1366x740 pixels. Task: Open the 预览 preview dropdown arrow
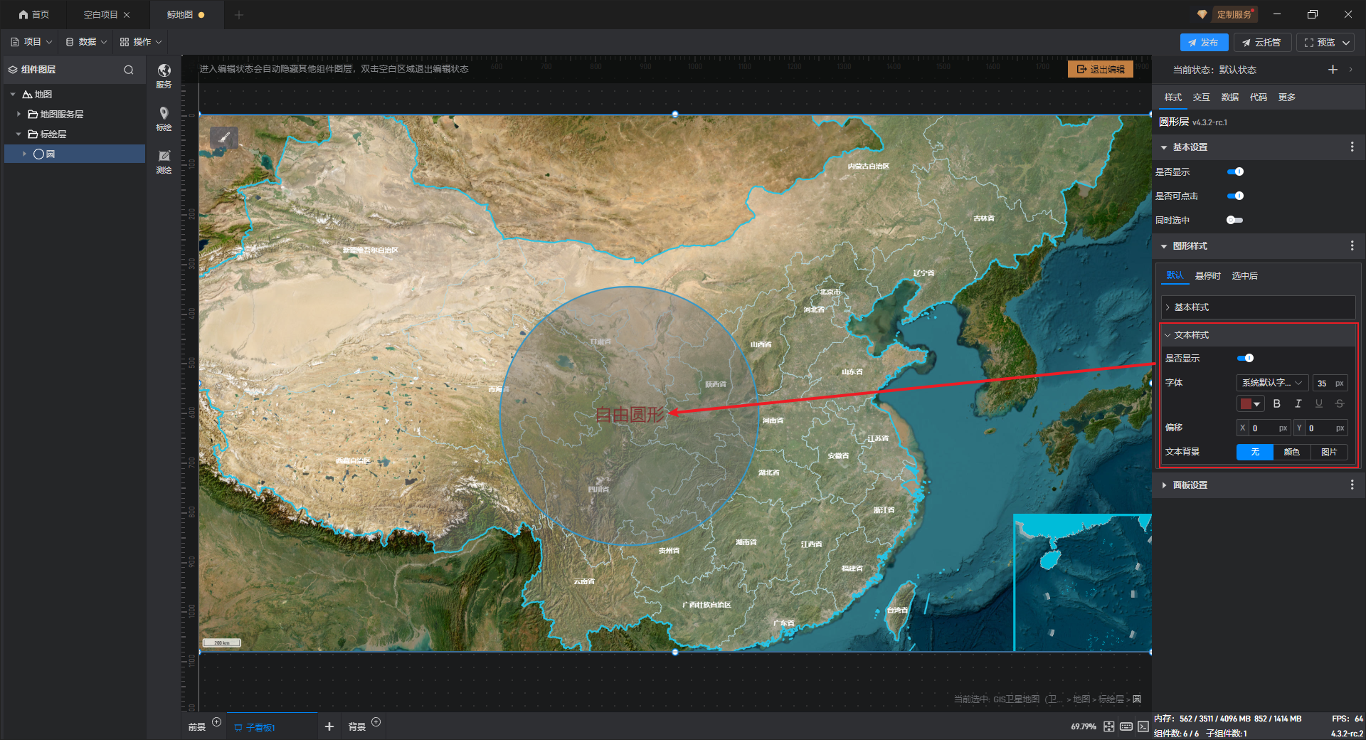(1346, 43)
